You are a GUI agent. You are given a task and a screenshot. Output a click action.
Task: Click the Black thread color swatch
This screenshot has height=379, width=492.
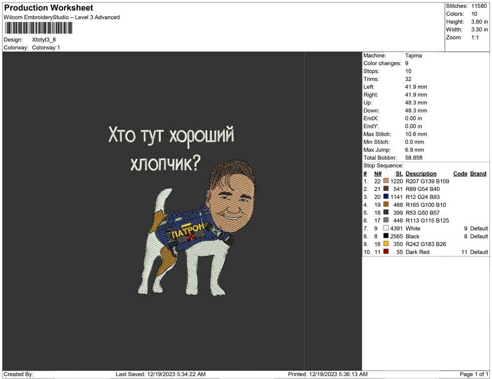click(386, 236)
